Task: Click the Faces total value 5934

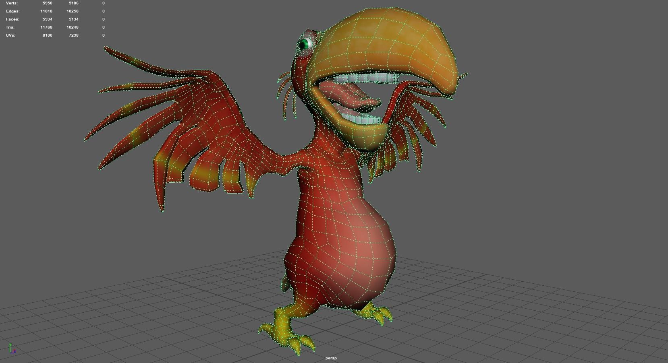Action: tap(47, 19)
